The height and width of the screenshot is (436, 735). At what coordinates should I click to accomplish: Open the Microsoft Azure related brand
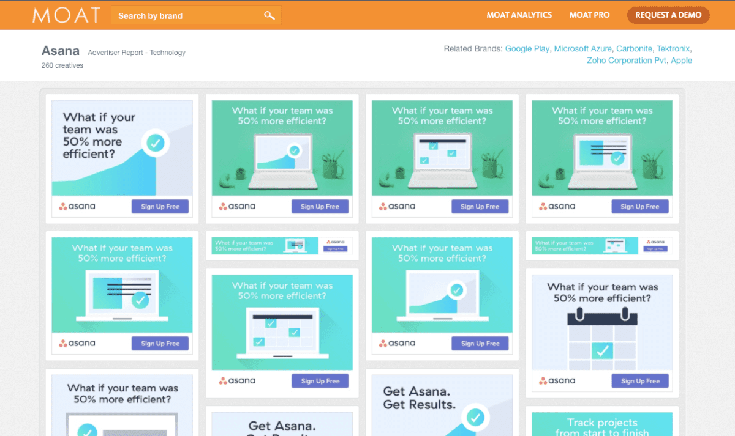coord(582,49)
